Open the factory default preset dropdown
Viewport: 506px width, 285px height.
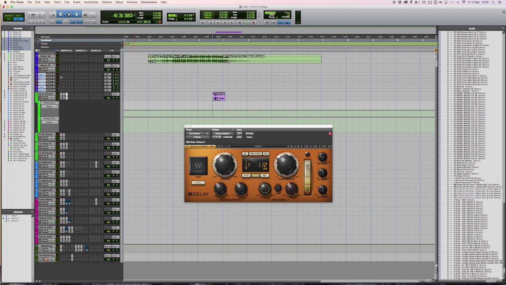[223, 133]
